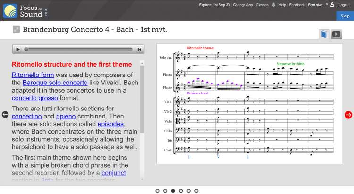
Task: Click the Skip button
Action: 345,16
